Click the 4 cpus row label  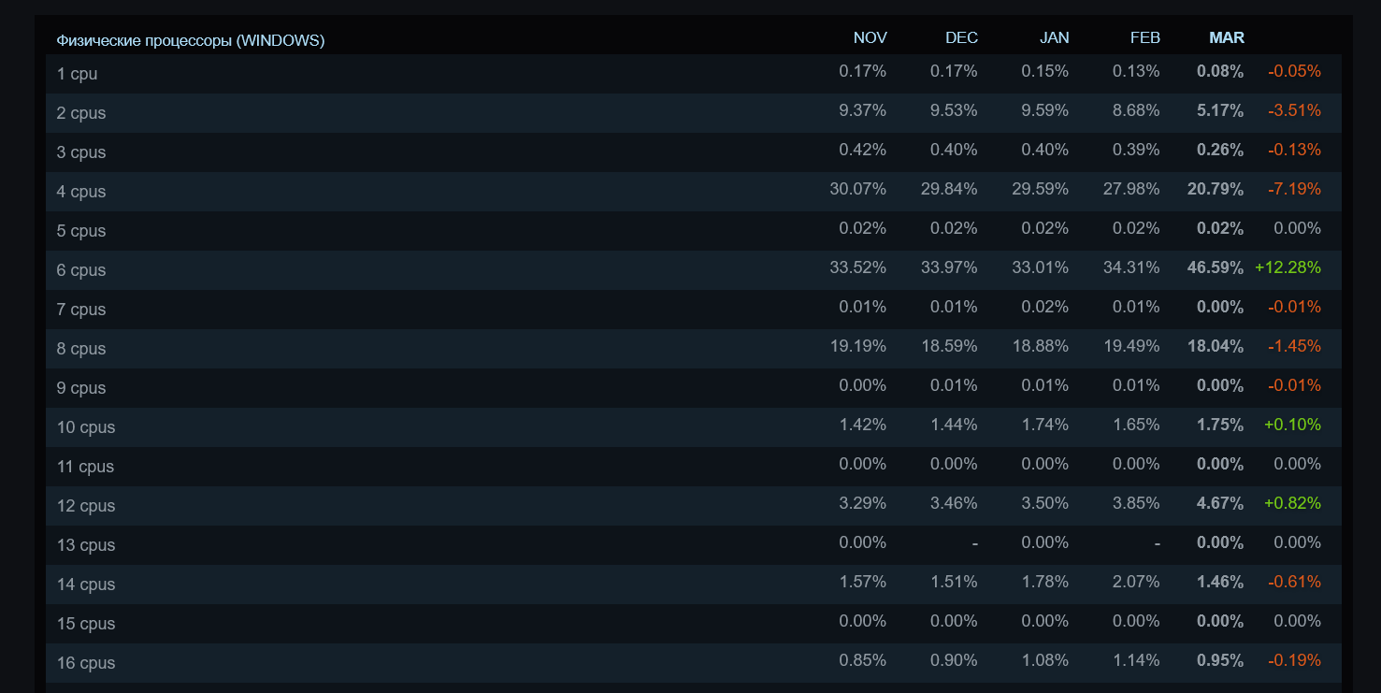pyautogui.click(x=81, y=192)
